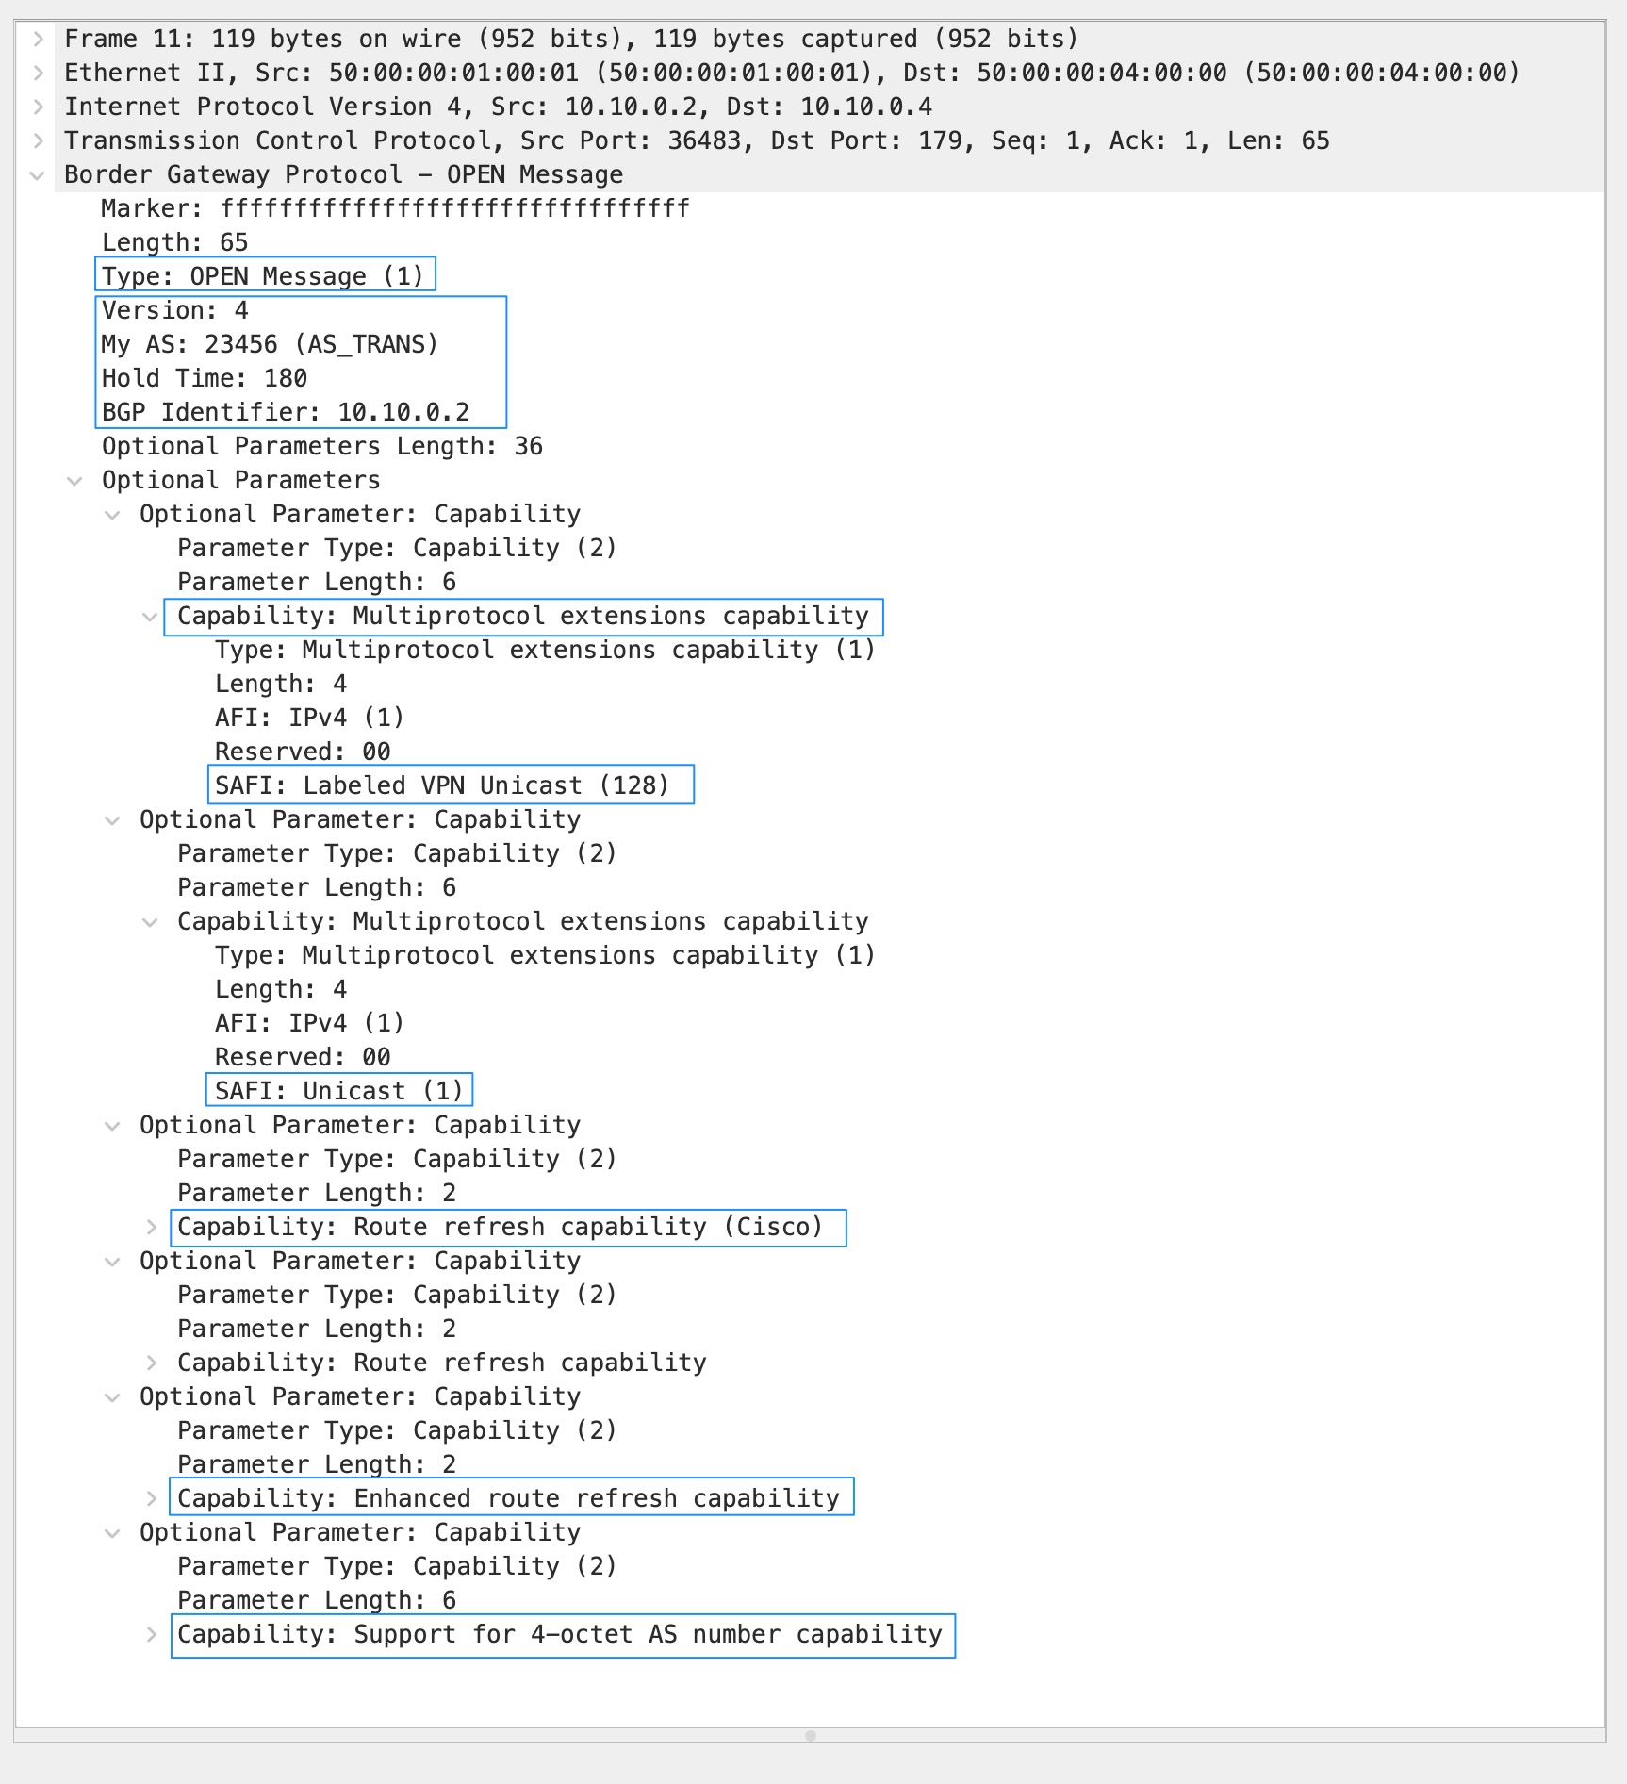Click the pane divider handle at bottom
Image resolution: width=1627 pixels, height=1784 pixels.
coord(811,1736)
